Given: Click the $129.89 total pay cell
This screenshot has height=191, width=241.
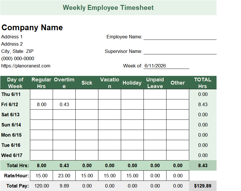Looking at the screenshot, I should [203, 186].
